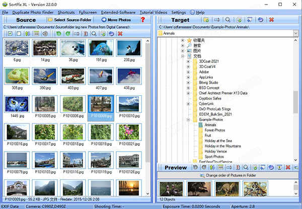Click the magnifier search icon in Source toolbar
The height and width of the screenshot is (209, 302).
point(94,34)
